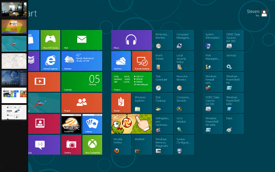Open the Services tile
275x172 pixels.
point(234,61)
